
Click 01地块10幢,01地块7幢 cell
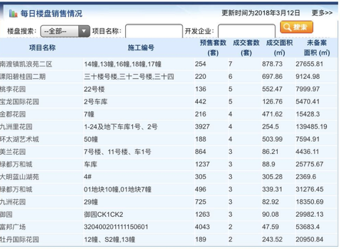coord(118,190)
